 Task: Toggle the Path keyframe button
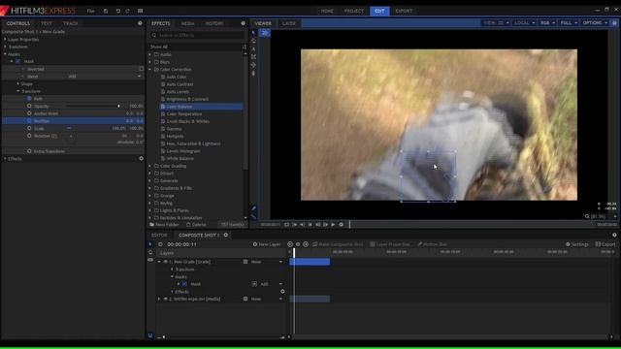pos(29,99)
